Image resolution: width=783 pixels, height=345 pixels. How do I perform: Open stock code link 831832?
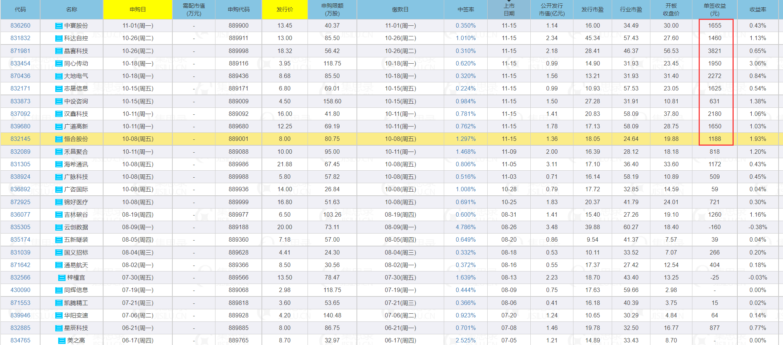point(20,38)
